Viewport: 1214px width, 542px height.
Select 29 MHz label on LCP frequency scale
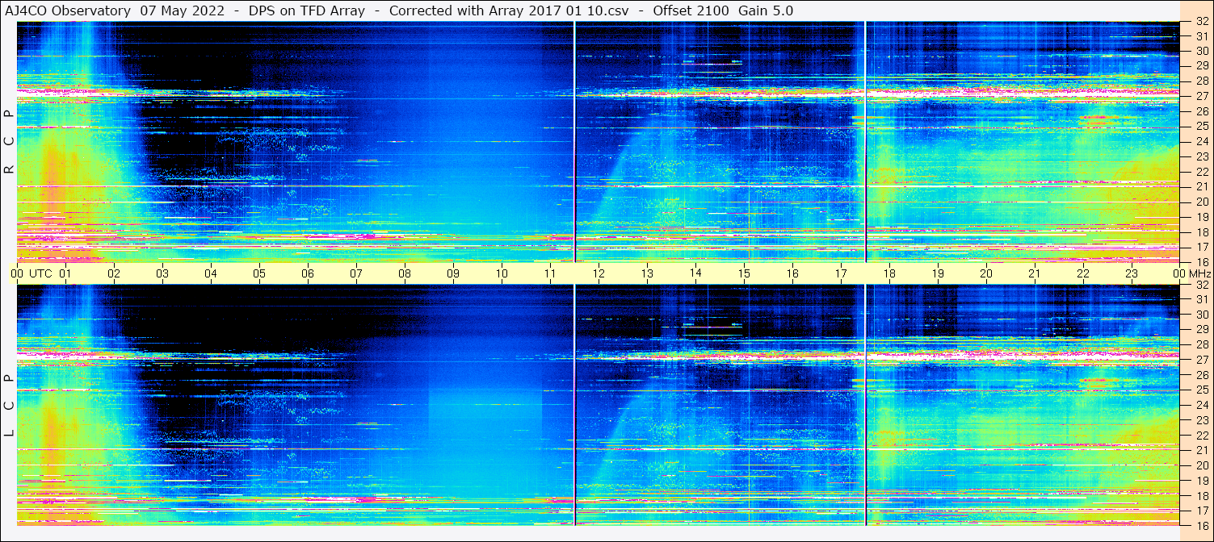click(x=1201, y=329)
